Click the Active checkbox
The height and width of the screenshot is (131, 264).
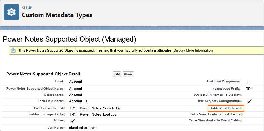(x=73, y=121)
